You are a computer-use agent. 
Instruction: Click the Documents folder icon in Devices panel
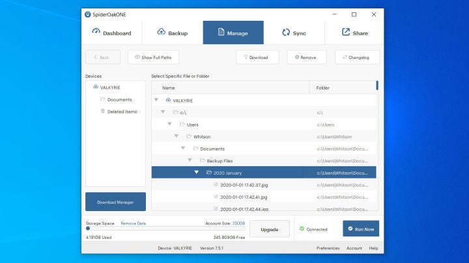coord(103,99)
